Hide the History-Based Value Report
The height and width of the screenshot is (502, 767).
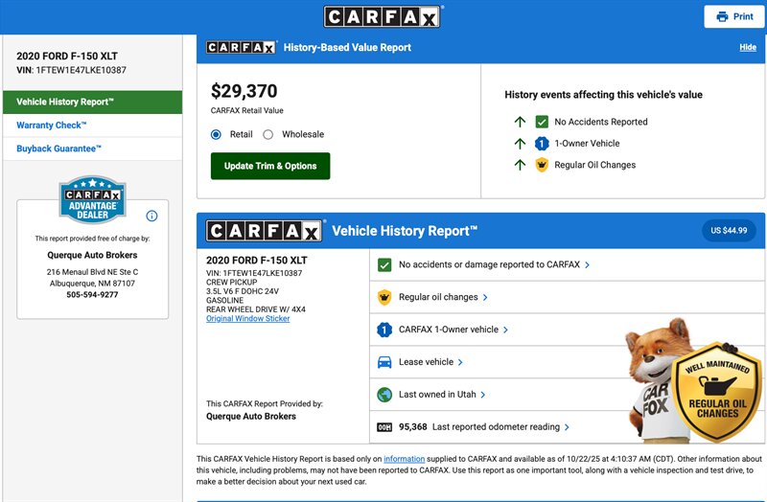coord(748,47)
